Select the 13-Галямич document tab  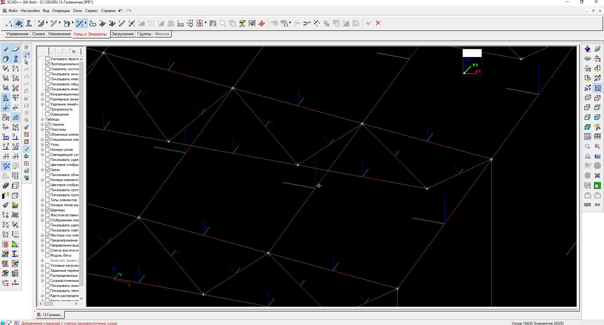click(x=50, y=315)
